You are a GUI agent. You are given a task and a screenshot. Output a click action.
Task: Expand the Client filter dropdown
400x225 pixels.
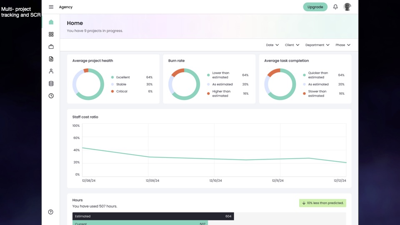292,45
